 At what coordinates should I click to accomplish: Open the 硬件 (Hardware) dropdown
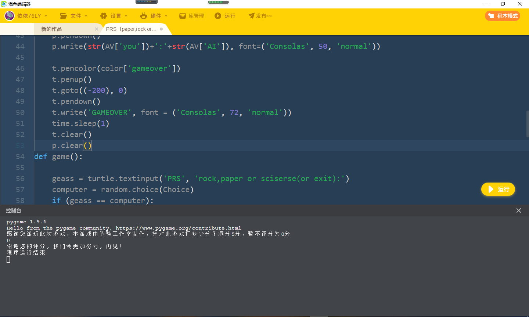tap(154, 16)
